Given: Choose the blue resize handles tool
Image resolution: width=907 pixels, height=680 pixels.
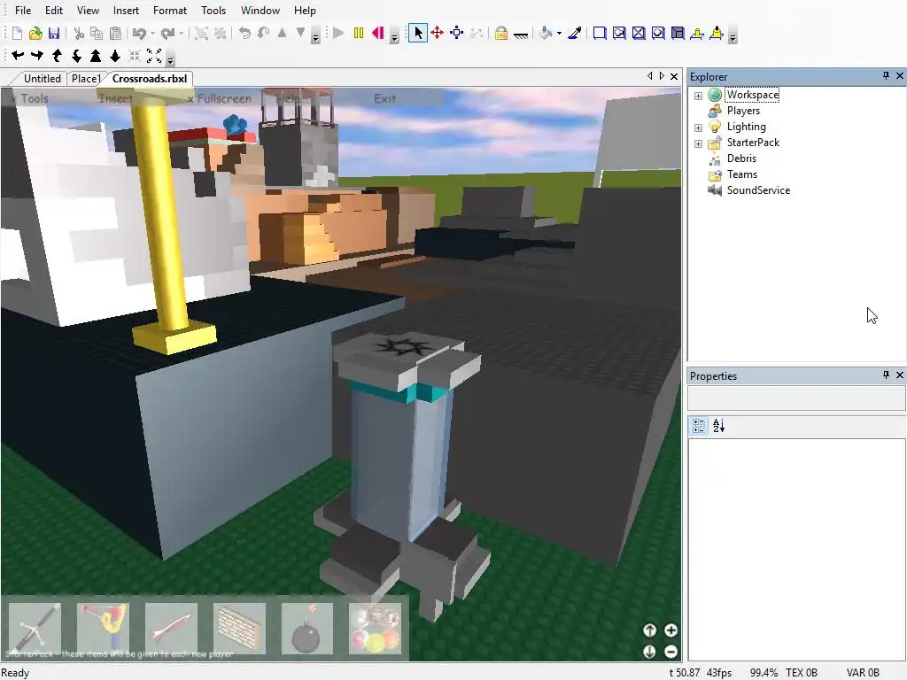Looking at the screenshot, I should [457, 33].
